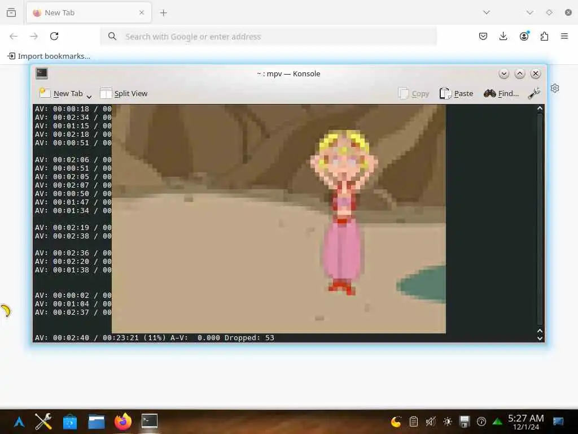Click the Copy button in Konsole toolbar

(414, 93)
